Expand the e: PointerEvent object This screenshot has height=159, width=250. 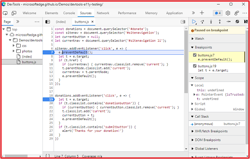click(x=194, y=95)
